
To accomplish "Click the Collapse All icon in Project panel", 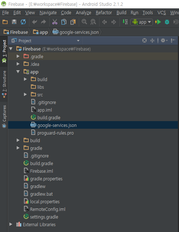I will coord(152,40).
